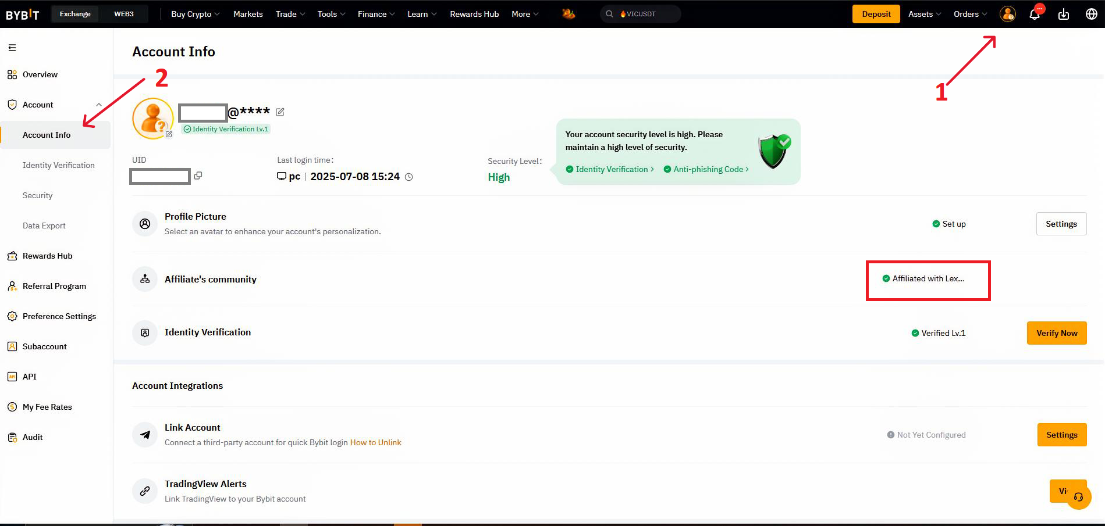Viewport: 1105px width, 526px height.
Task: Click the login history clock icon
Action: click(x=408, y=177)
